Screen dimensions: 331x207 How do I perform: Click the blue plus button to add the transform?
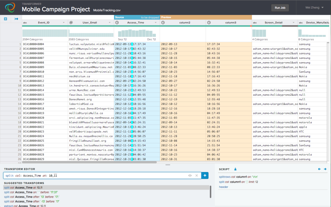(x=205, y=175)
